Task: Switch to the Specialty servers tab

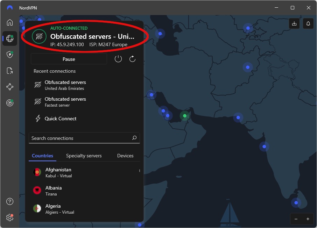Action: (84, 156)
